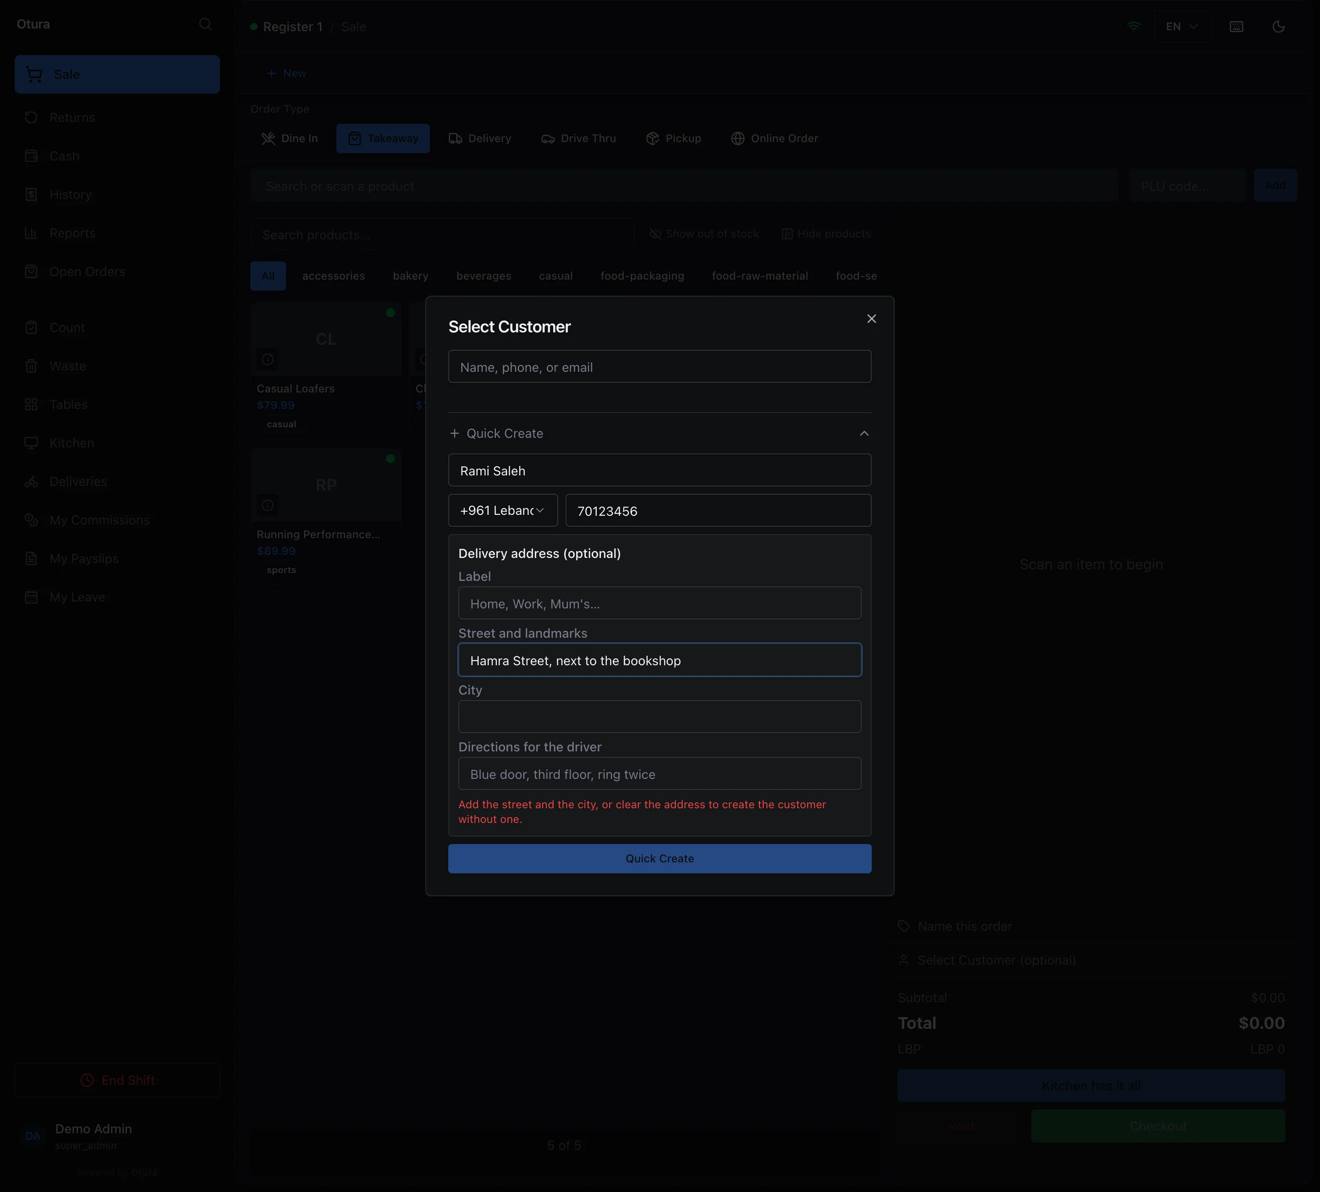Click the phone number field 70123456
This screenshot has width=1320, height=1192.
click(x=718, y=510)
